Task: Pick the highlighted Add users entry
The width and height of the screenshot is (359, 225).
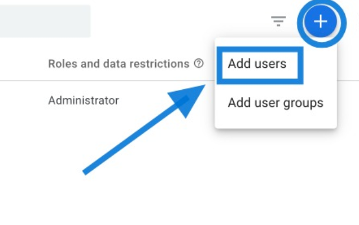Action: [257, 63]
